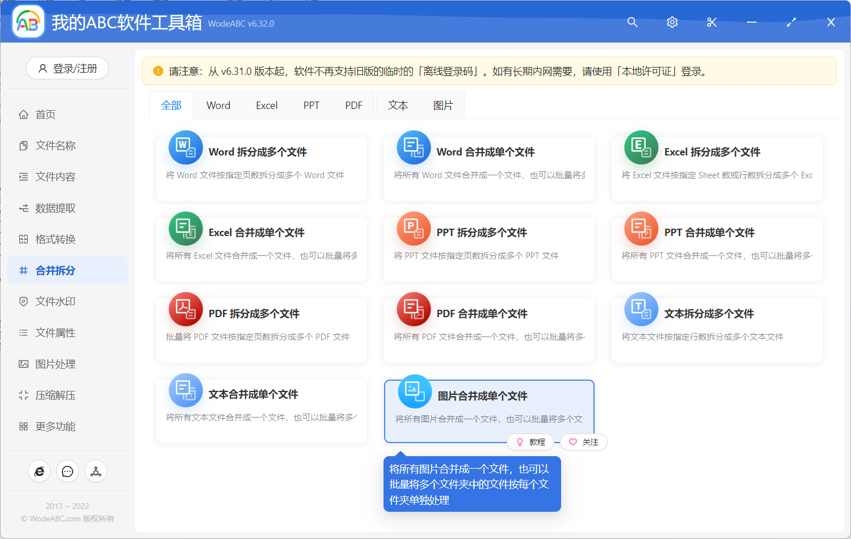Open the 教程 tutorial link
This screenshot has width=851, height=539.
531,441
